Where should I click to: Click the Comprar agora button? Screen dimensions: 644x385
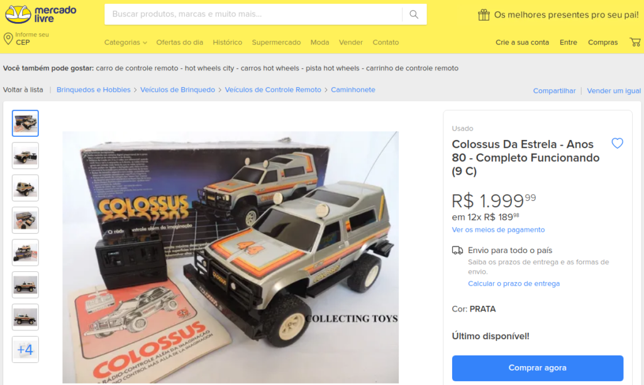[x=537, y=368]
